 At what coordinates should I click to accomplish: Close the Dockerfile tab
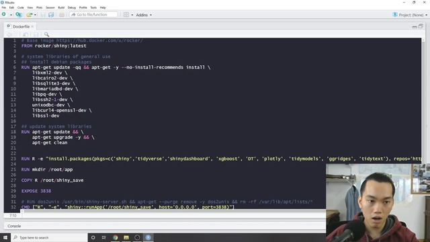point(32,27)
